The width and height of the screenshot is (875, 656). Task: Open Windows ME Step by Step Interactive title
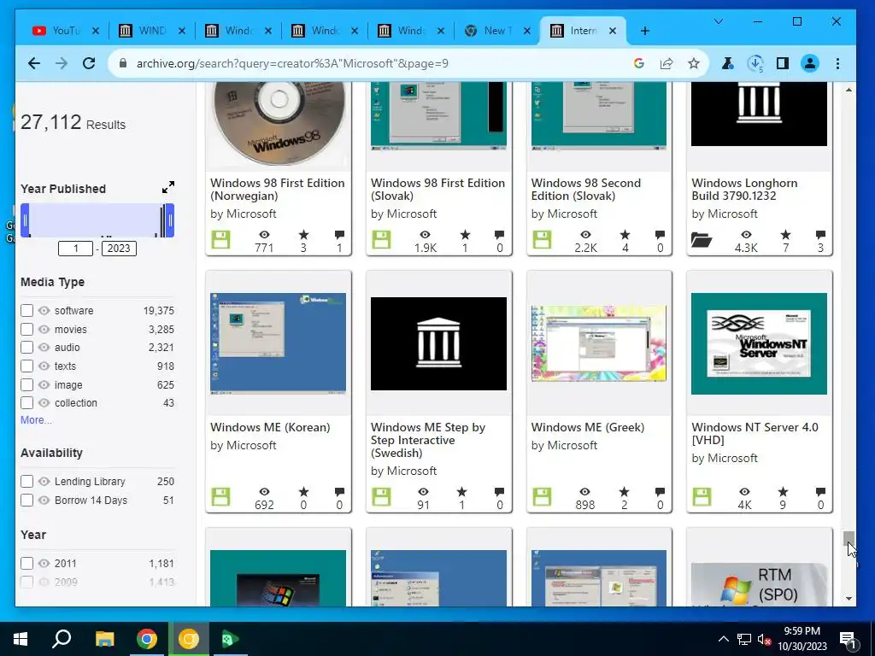pos(428,440)
